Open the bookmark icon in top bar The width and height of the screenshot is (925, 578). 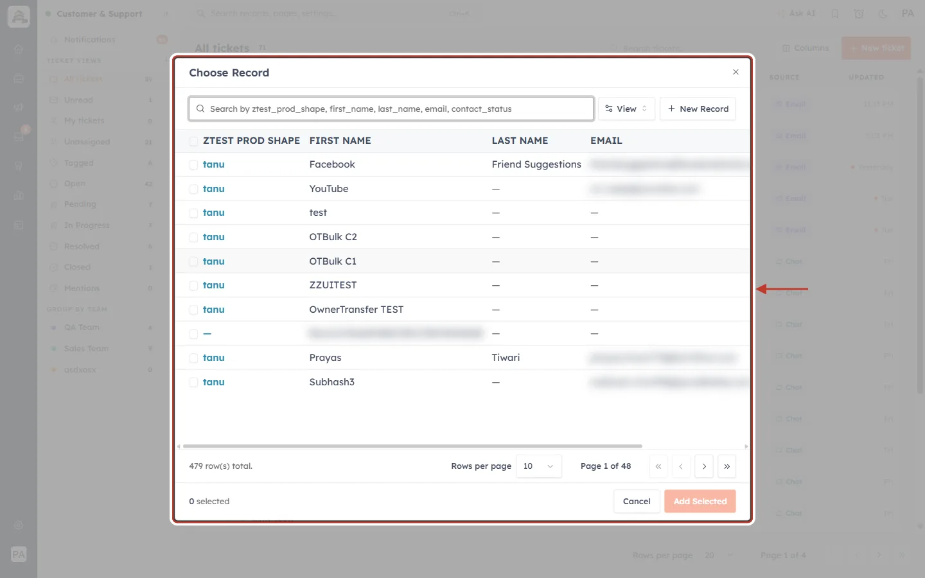pyautogui.click(x=834, y=13)
